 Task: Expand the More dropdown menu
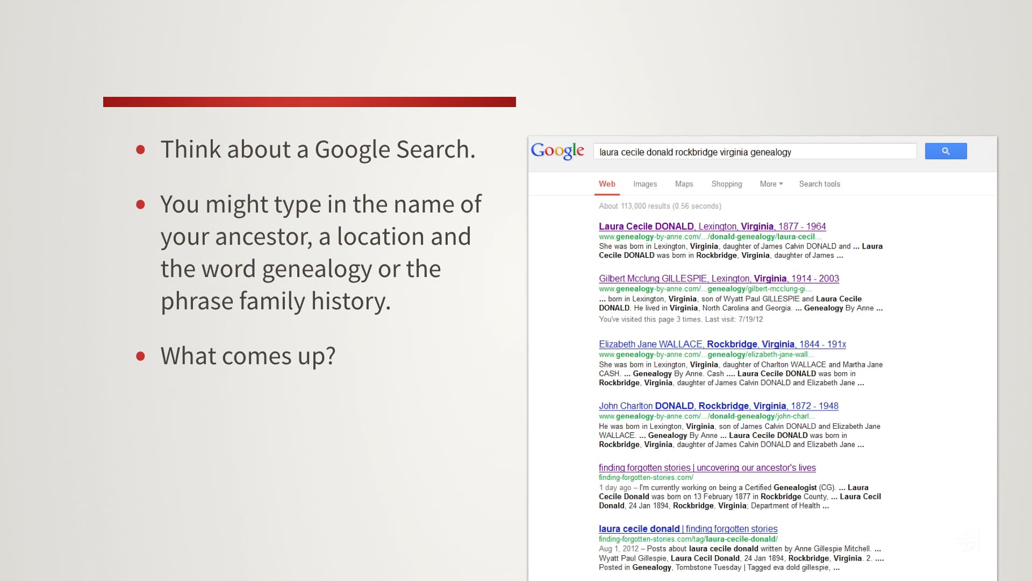(x=771, y=184)
